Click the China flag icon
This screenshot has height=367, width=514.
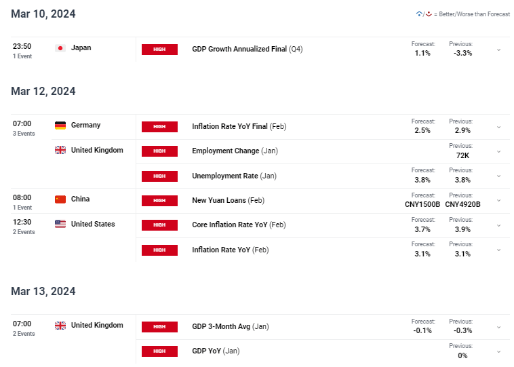(x=60, y=199)
